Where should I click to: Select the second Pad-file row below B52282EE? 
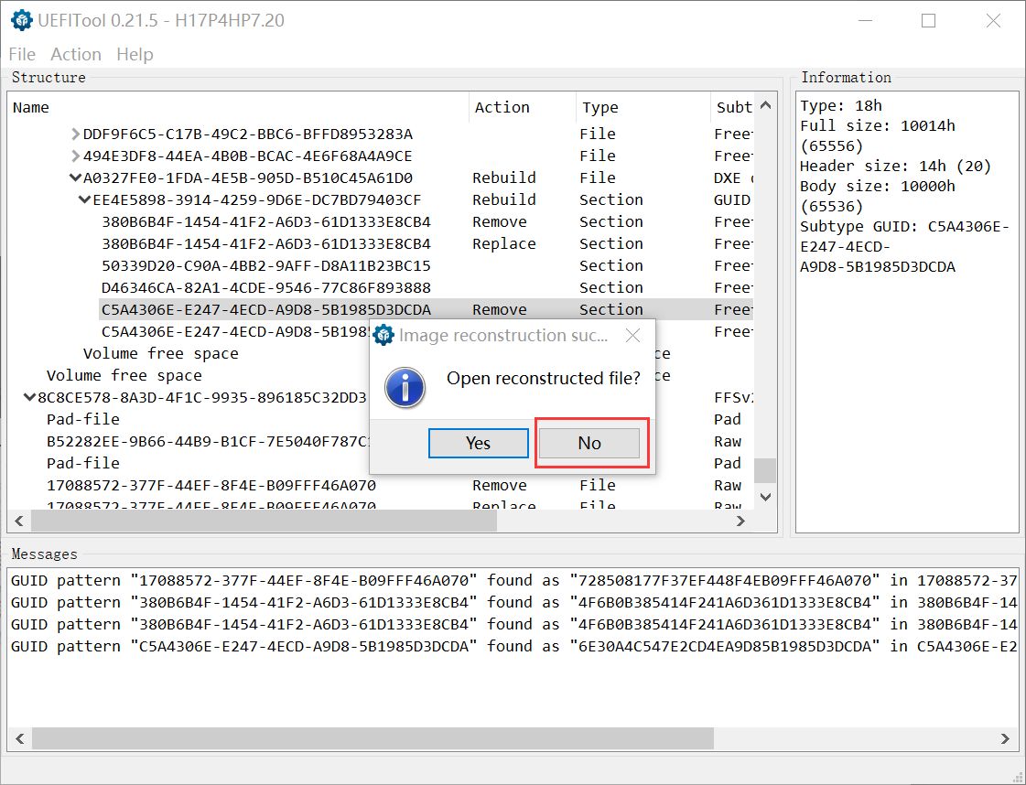point(83,463)
